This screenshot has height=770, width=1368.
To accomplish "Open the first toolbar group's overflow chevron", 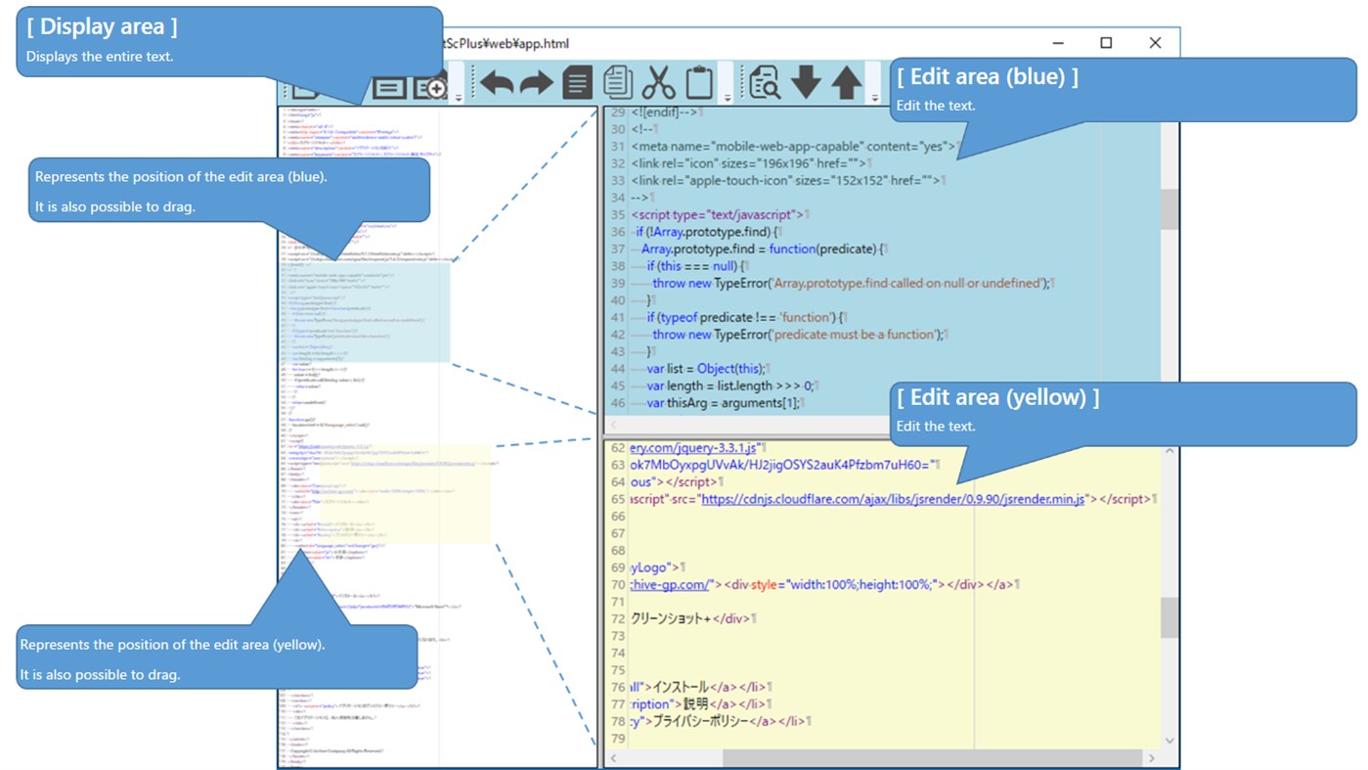I will (458, 96).
